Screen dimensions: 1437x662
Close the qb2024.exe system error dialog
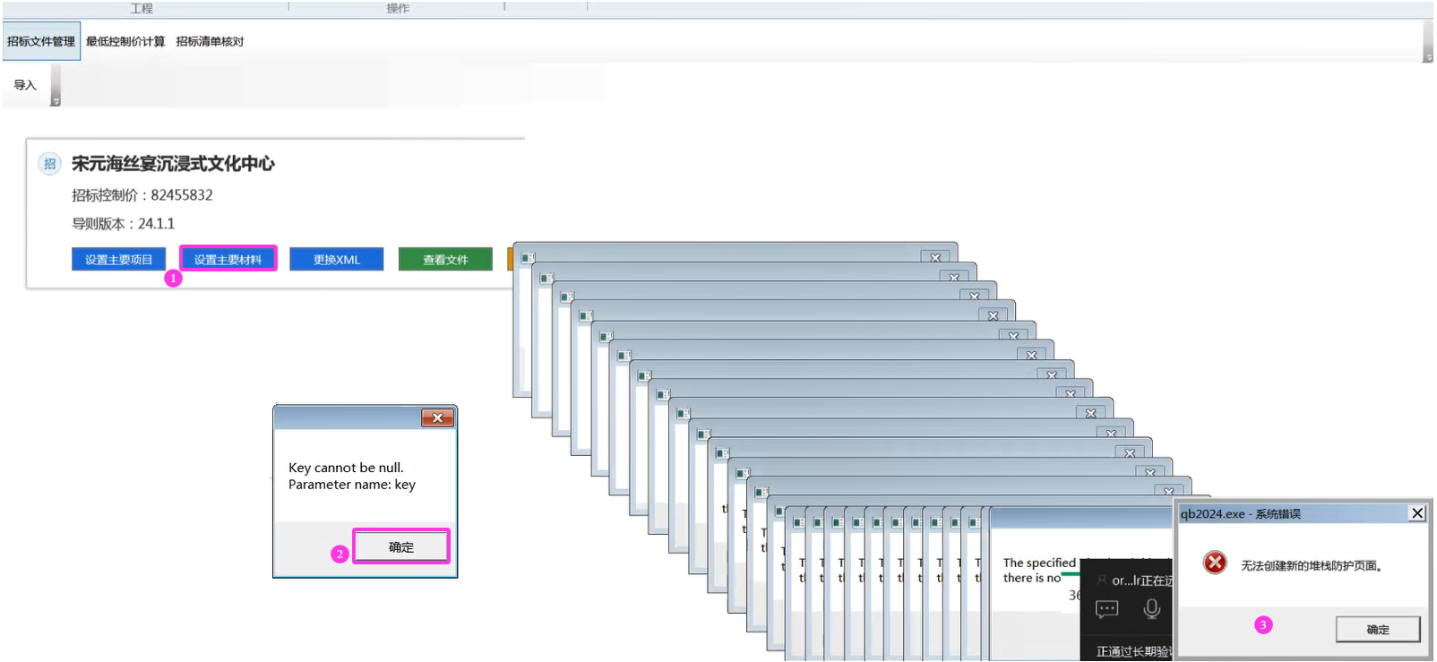coord(1416,513)
